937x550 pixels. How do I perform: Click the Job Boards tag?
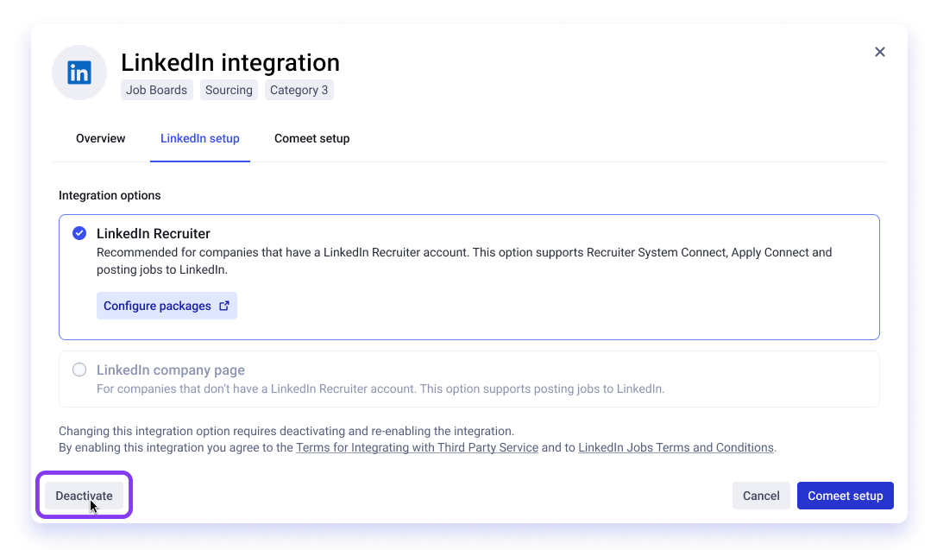[156, 90]
